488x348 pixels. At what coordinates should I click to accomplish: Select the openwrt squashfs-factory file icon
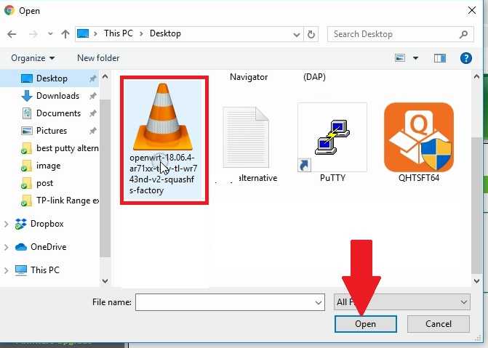point(163,117)
